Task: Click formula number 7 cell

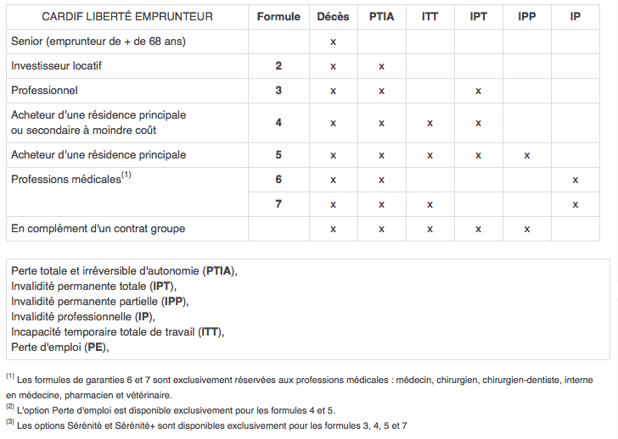Action: pos(278,203)
